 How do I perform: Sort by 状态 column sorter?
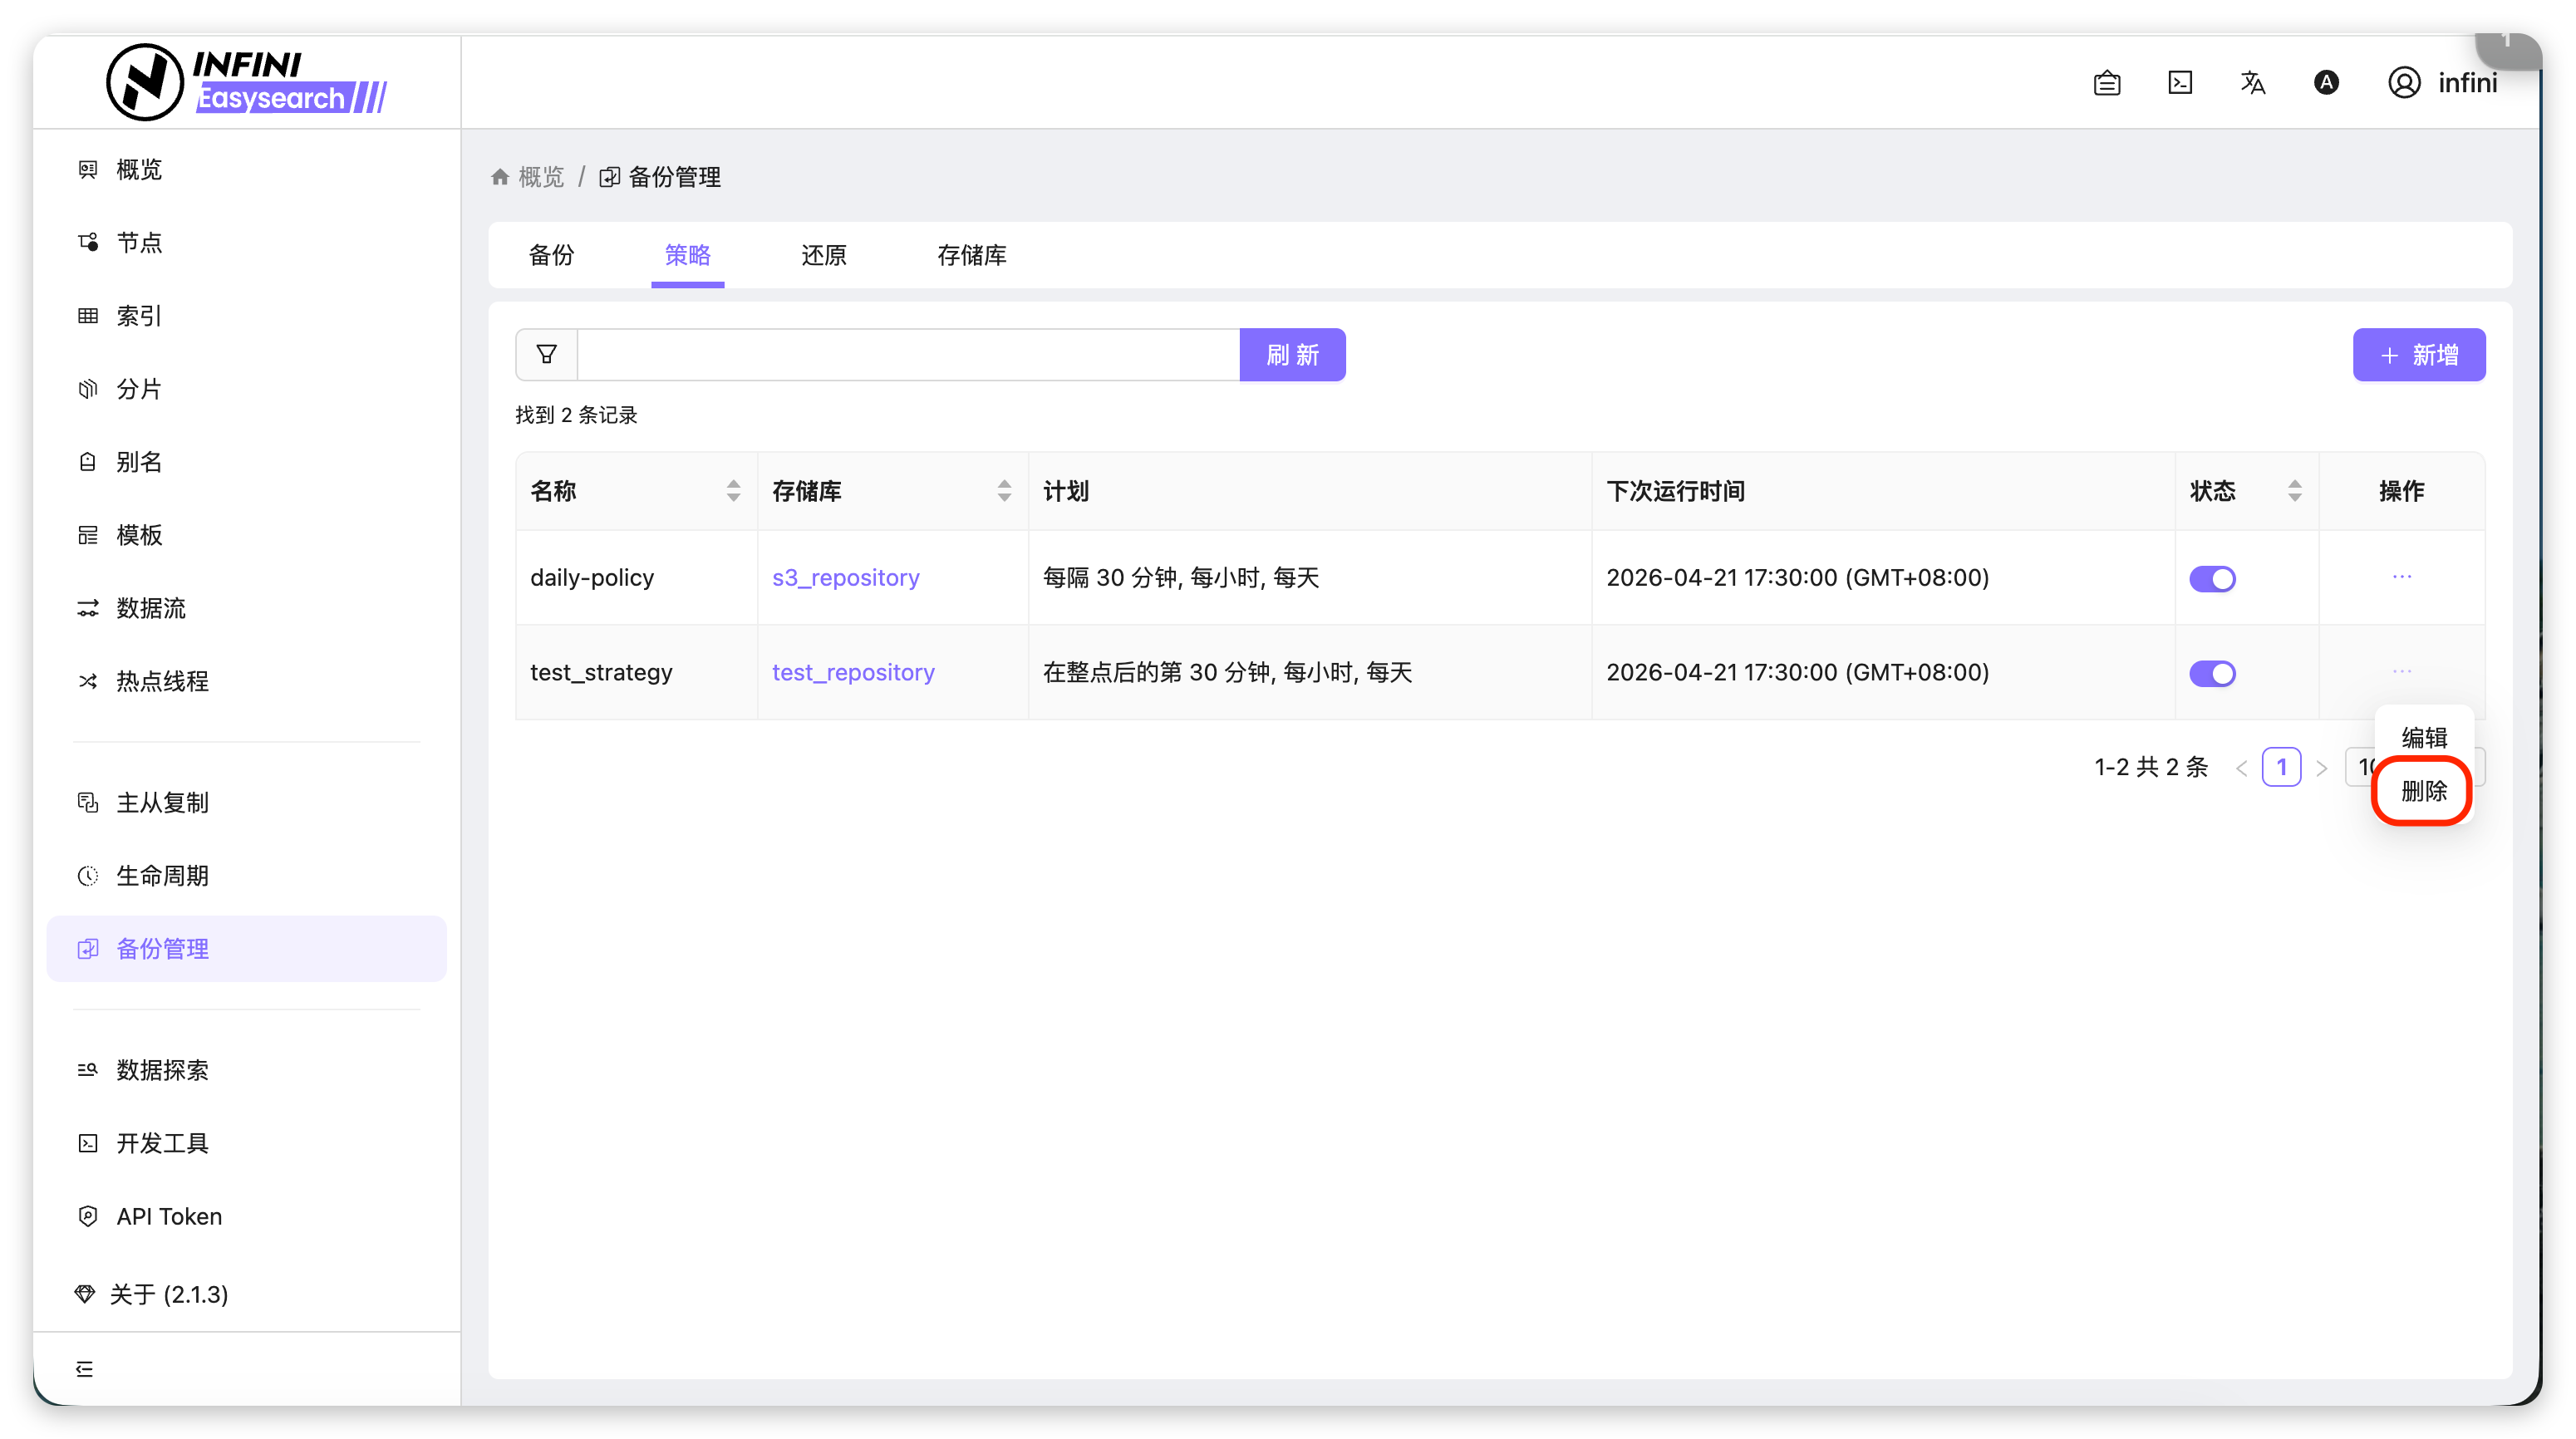(2294, 490)
